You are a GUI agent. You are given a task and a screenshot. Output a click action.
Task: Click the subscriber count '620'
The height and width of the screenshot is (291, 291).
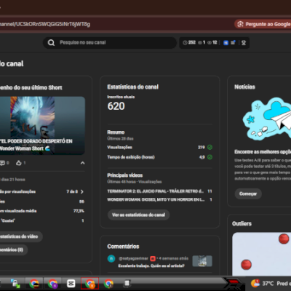(x=116, y=106)
